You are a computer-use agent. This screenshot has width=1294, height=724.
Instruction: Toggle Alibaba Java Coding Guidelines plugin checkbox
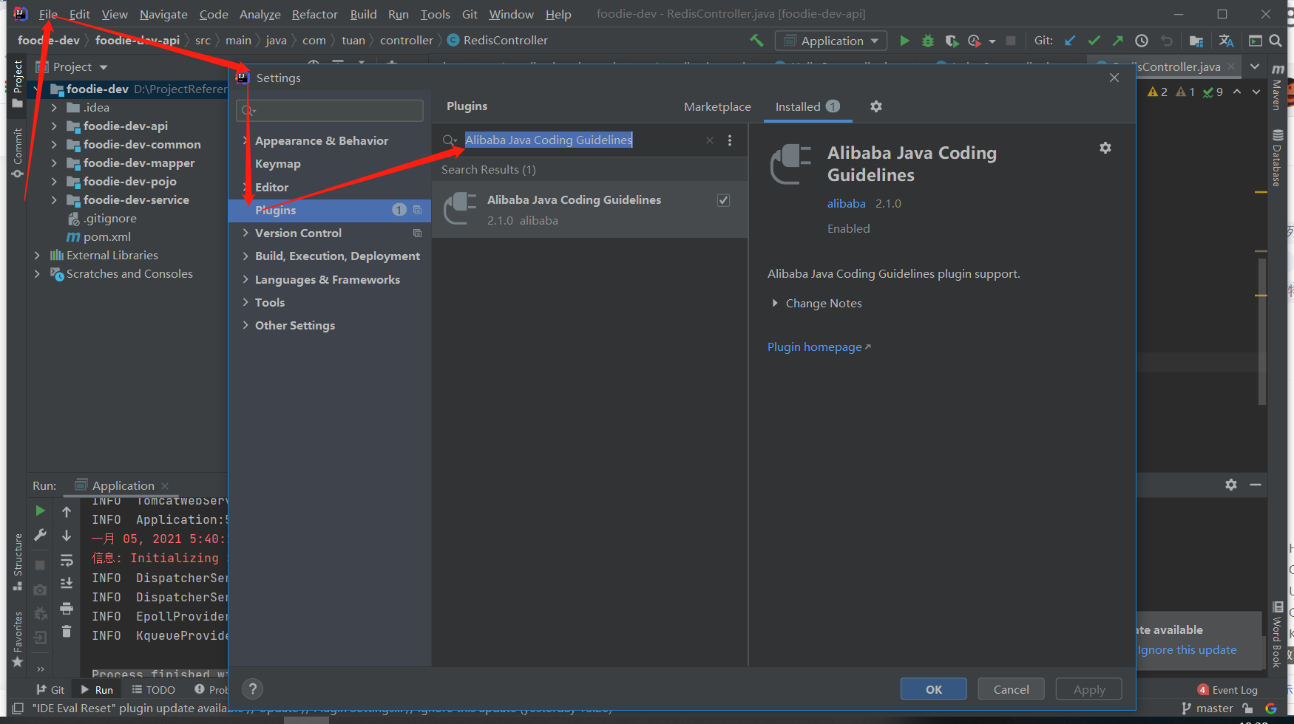tap(724, 200)
